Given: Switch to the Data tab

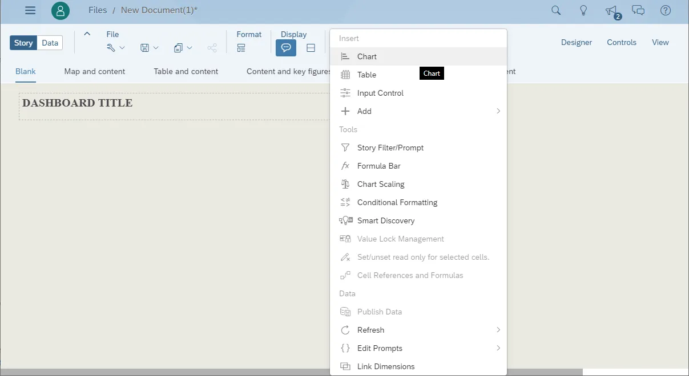Looking at the screenshot, I should tap(50, 42).
